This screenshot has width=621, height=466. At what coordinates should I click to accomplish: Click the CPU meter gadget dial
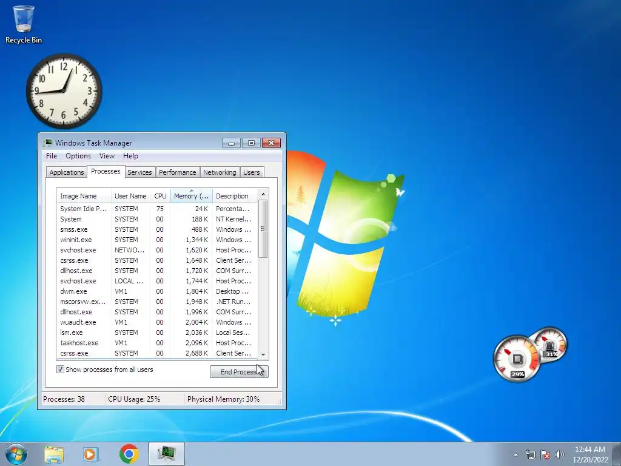(517, 359)
